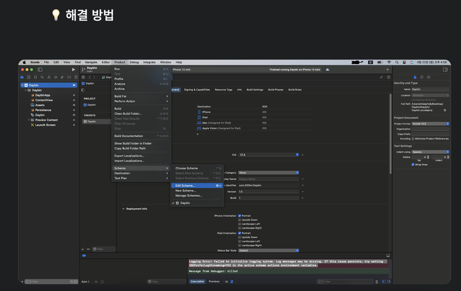
Task: Click the reveal full path arrow icon
Action: pyautogui.click(x=445, y=110)
